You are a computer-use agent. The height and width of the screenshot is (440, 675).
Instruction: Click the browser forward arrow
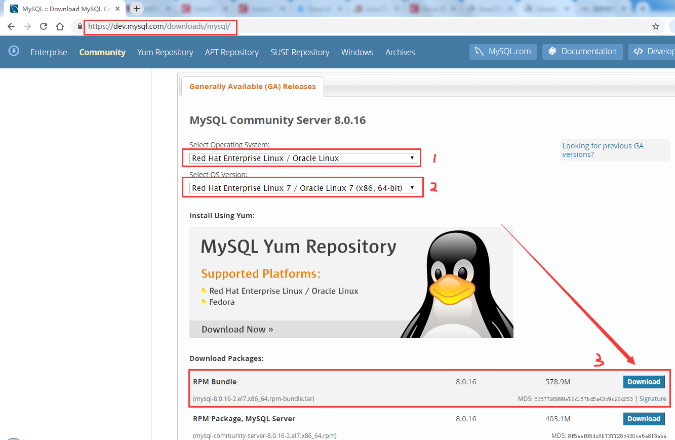[x=27, y=26]
